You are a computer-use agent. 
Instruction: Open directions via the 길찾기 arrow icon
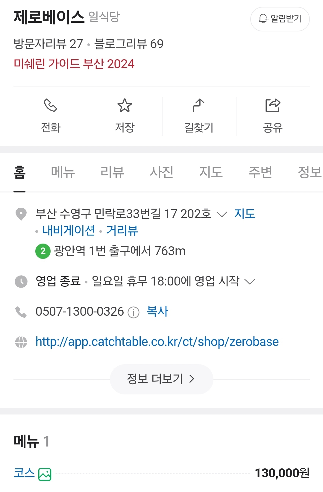coord(198,105)
